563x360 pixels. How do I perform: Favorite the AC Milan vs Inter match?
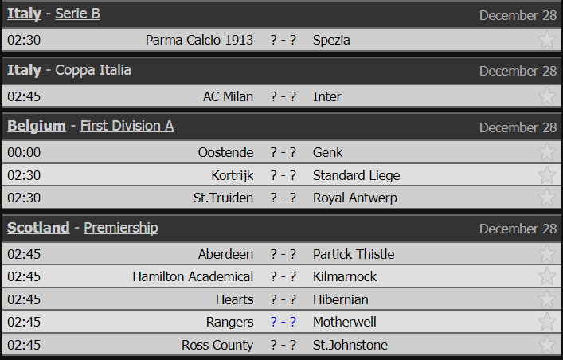click(x=547, y=96)
